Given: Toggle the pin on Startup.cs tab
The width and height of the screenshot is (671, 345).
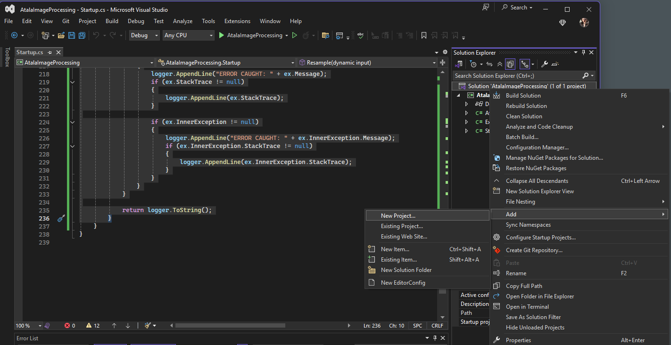Looking at the screenshot, I should [50, 52].
